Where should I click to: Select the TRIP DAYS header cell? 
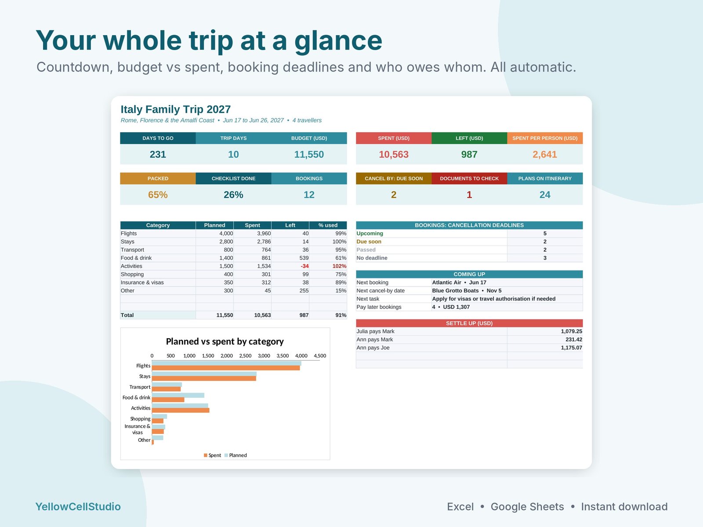coord(233,138)
